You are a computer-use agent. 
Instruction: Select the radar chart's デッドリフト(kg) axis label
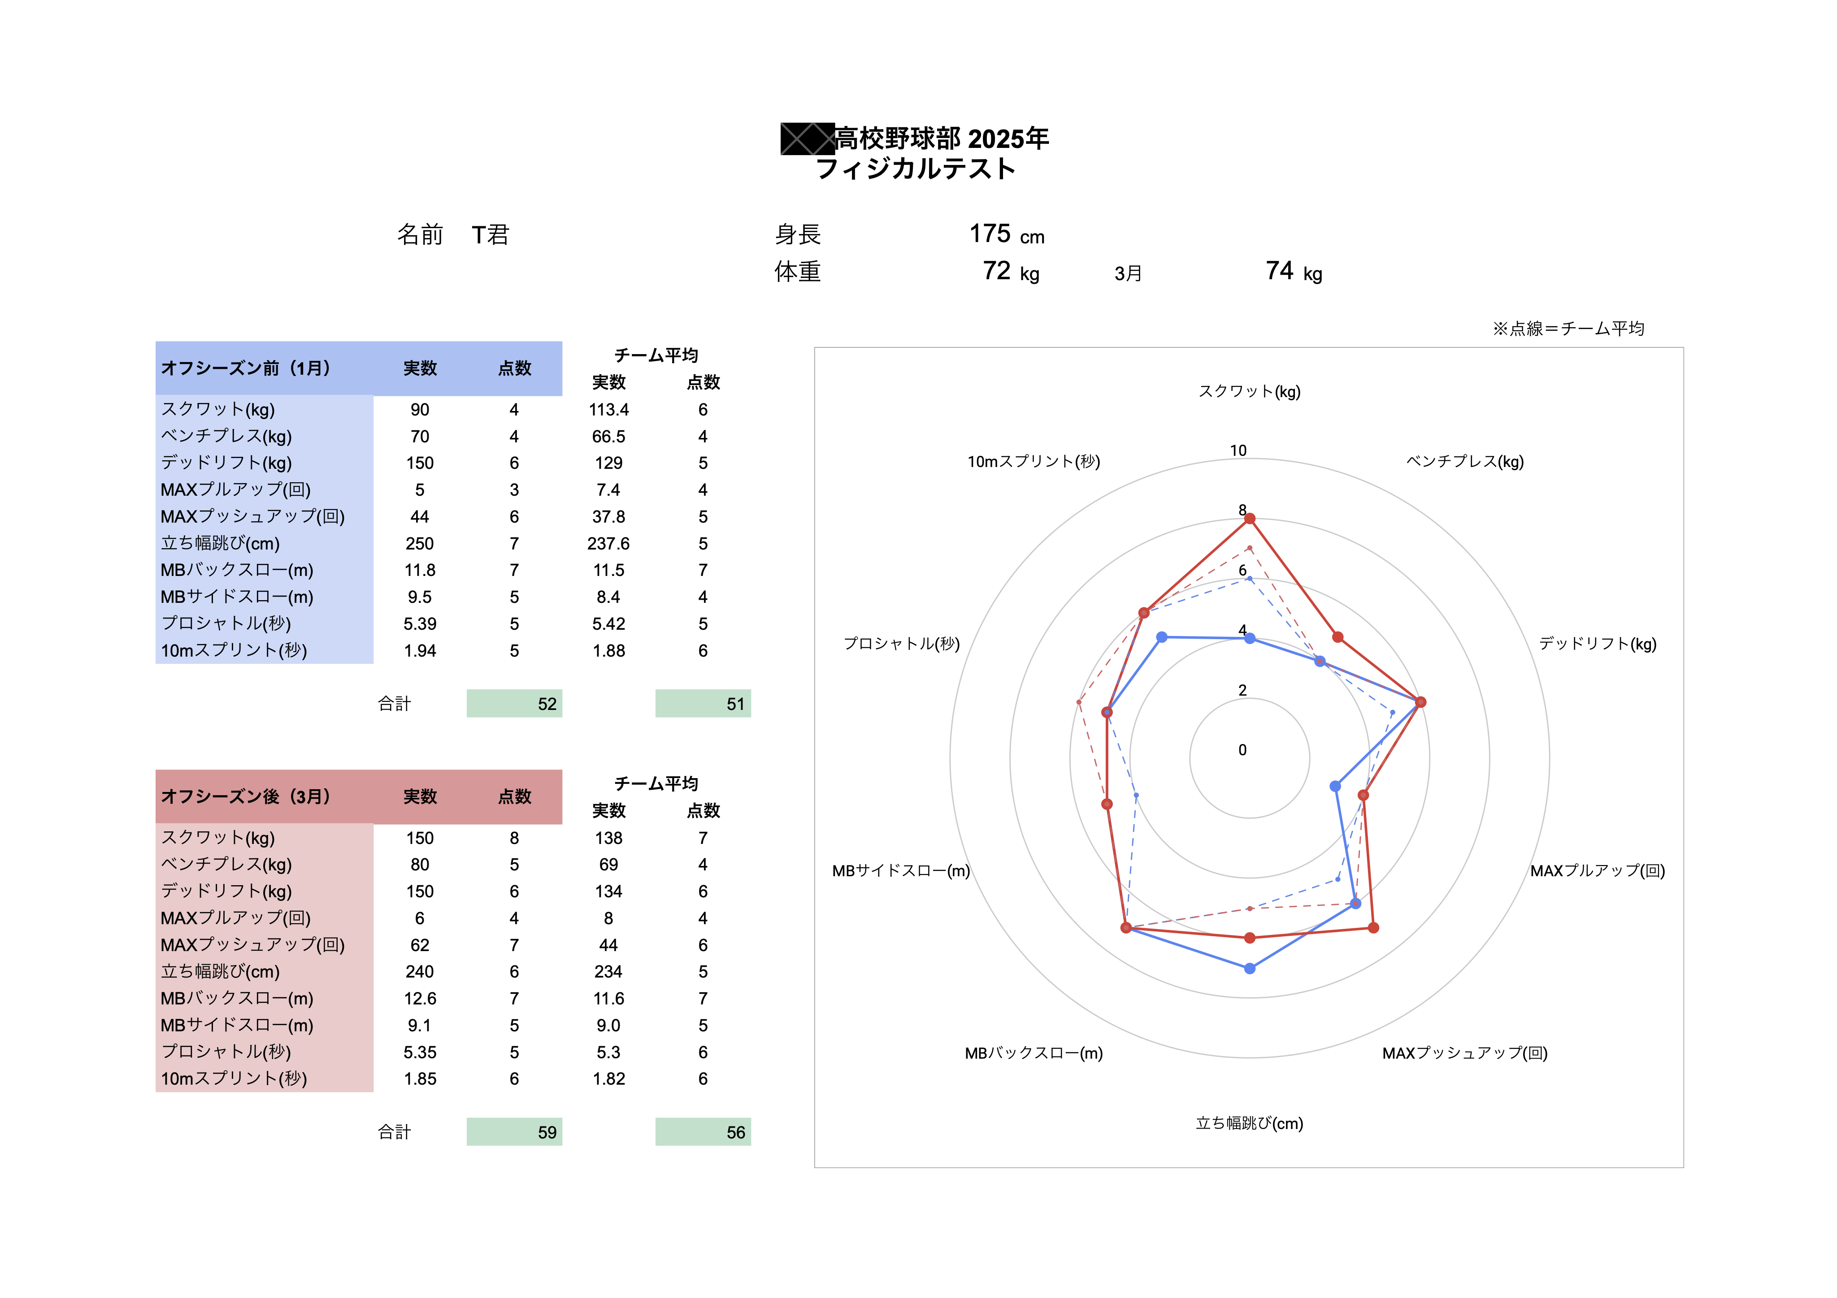[x=1597, y=644]
